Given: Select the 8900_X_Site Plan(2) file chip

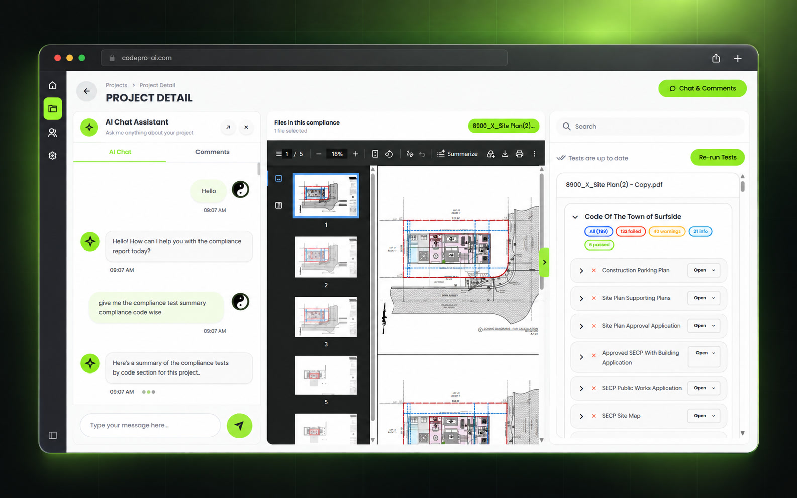Looking at the screenshot, I should (x=504, y=126).
